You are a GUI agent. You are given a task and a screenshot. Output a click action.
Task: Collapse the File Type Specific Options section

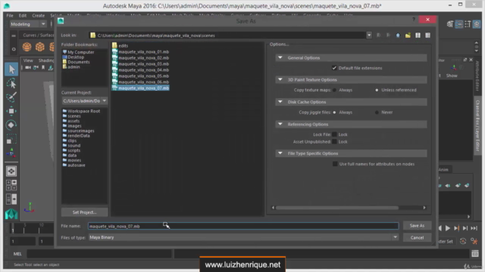click(x=280, y=153)
